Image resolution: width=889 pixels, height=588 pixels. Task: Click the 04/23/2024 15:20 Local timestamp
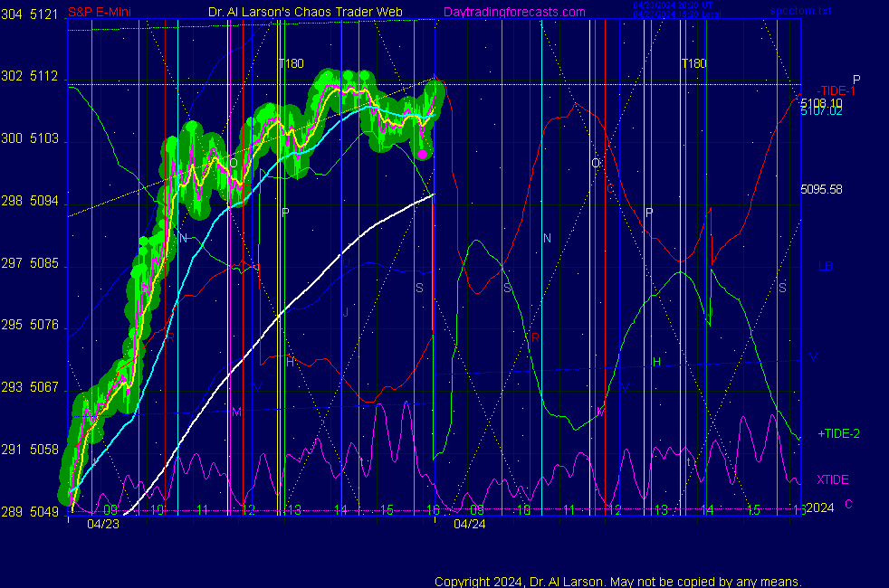[677, 14]
